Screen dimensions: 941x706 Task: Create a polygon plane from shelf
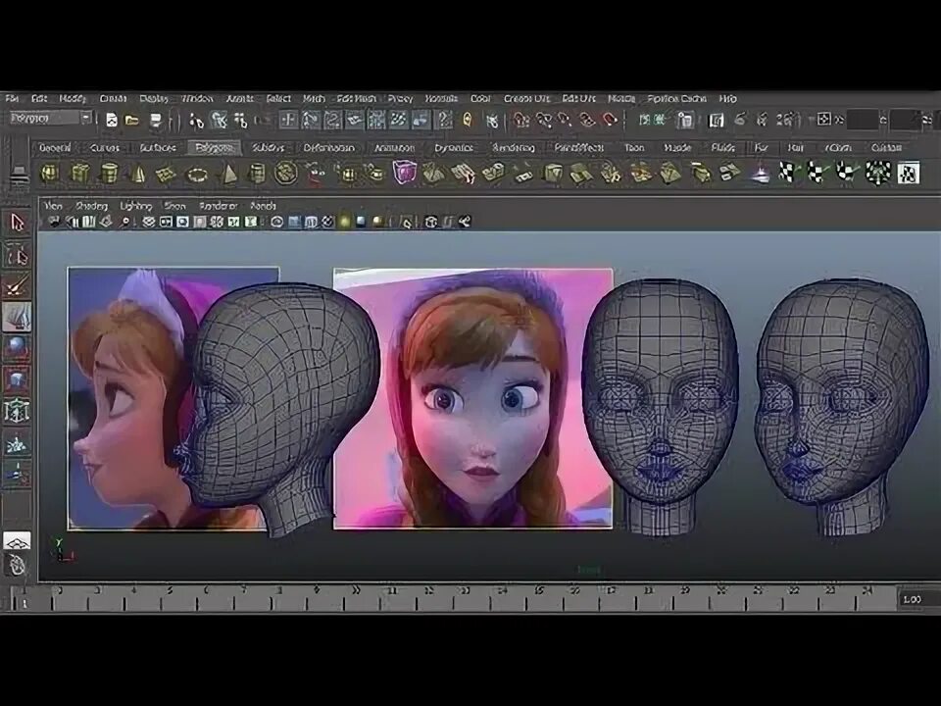point(167,175)
